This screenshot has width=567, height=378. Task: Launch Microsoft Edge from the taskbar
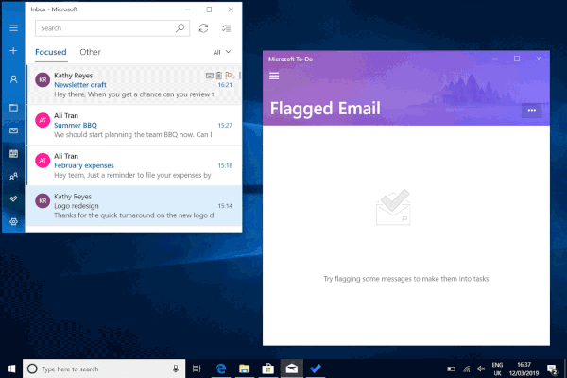pos(220,369)
